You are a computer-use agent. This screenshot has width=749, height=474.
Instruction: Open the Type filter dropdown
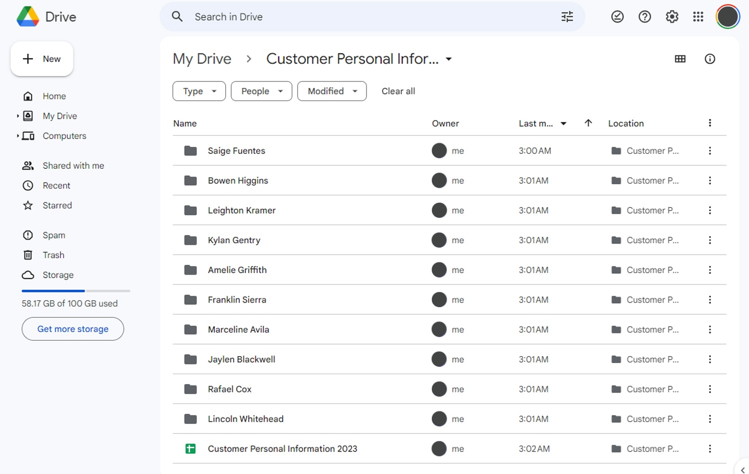coord(199,91)
